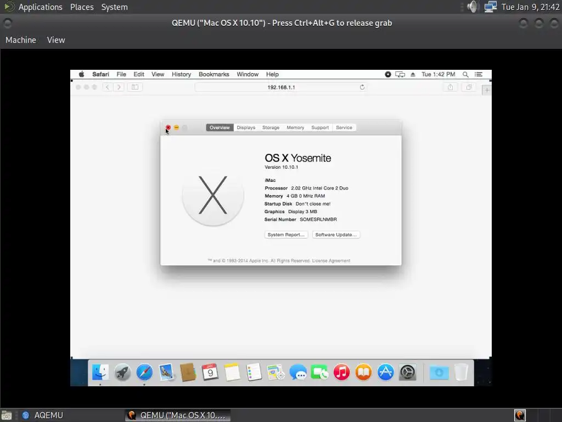The width and height of the screenshot is (562, 422).
Task: Click the System Report button
Action: point(286,235)
